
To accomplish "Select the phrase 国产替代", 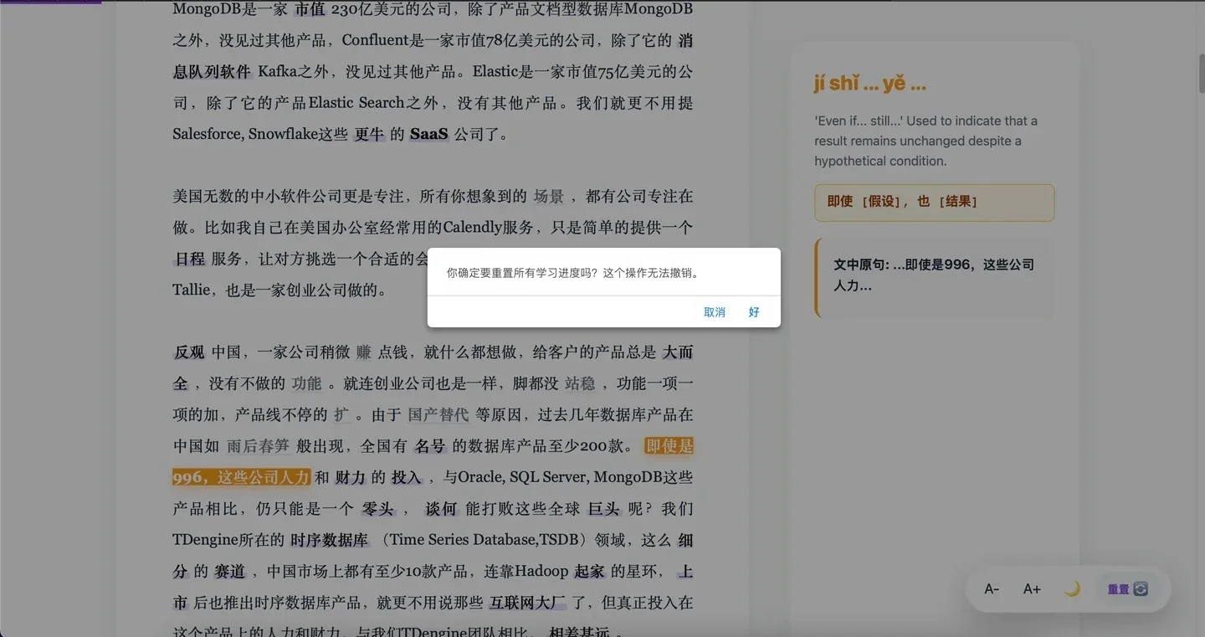I will pyautogui.click(x=438, y=414).
